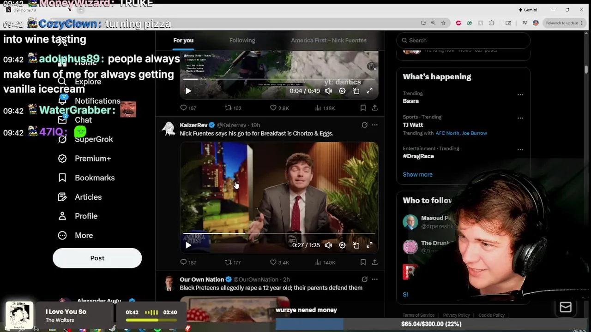Play the Nick Fuentes video
591x332 pixels.
tap(188, 245)
